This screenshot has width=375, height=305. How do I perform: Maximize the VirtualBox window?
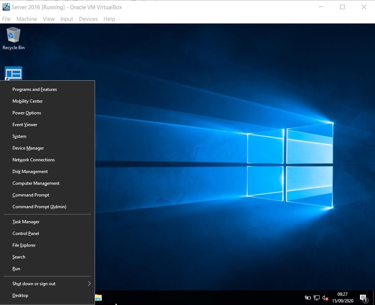tap(342, 7)
